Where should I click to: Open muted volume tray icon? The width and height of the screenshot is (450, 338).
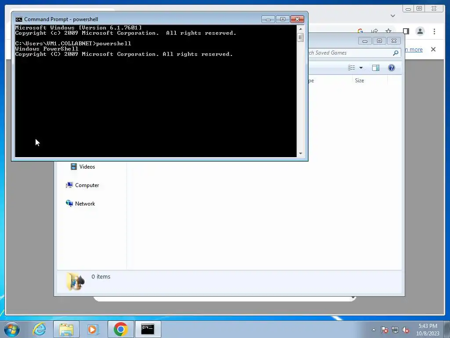(x=406, y=330)
